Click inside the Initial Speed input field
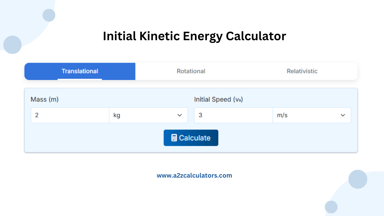This screenshot has width=384, height=216. pos(233,115)
